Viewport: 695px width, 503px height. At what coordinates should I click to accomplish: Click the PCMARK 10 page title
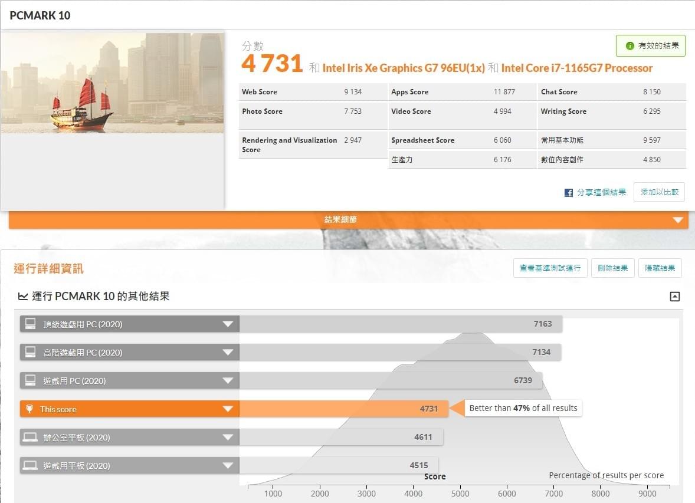pos(40,15)
